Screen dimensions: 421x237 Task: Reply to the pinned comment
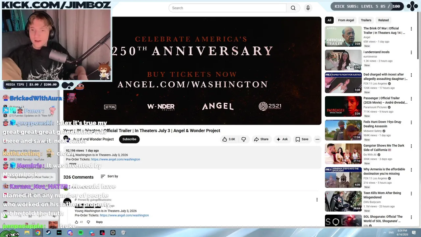pos(99,222)
